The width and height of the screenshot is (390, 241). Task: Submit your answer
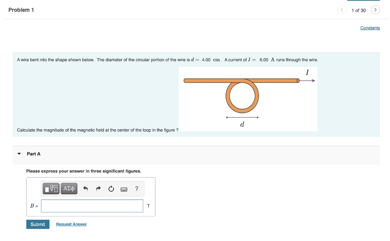click(x=38, y=224)
